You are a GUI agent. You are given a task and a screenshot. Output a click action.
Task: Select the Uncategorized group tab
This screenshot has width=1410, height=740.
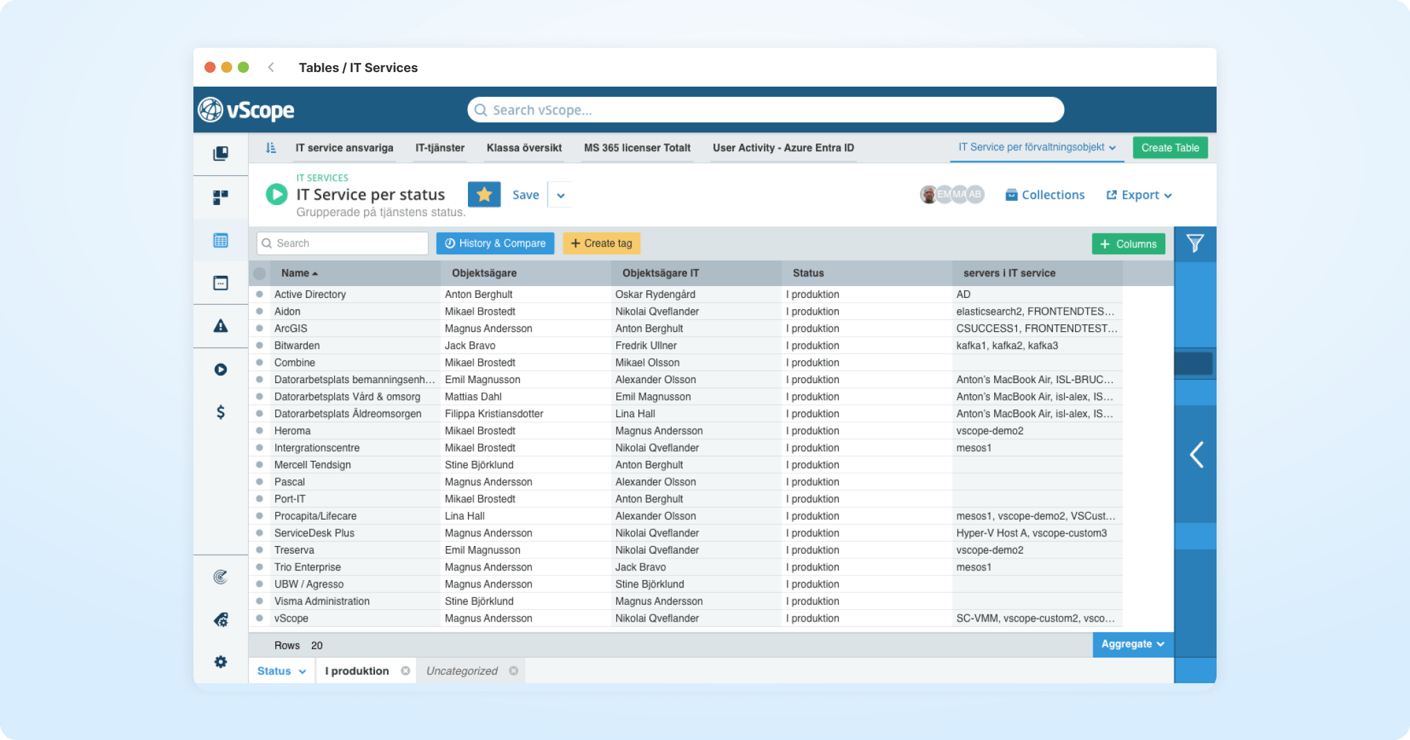[462, 671]
